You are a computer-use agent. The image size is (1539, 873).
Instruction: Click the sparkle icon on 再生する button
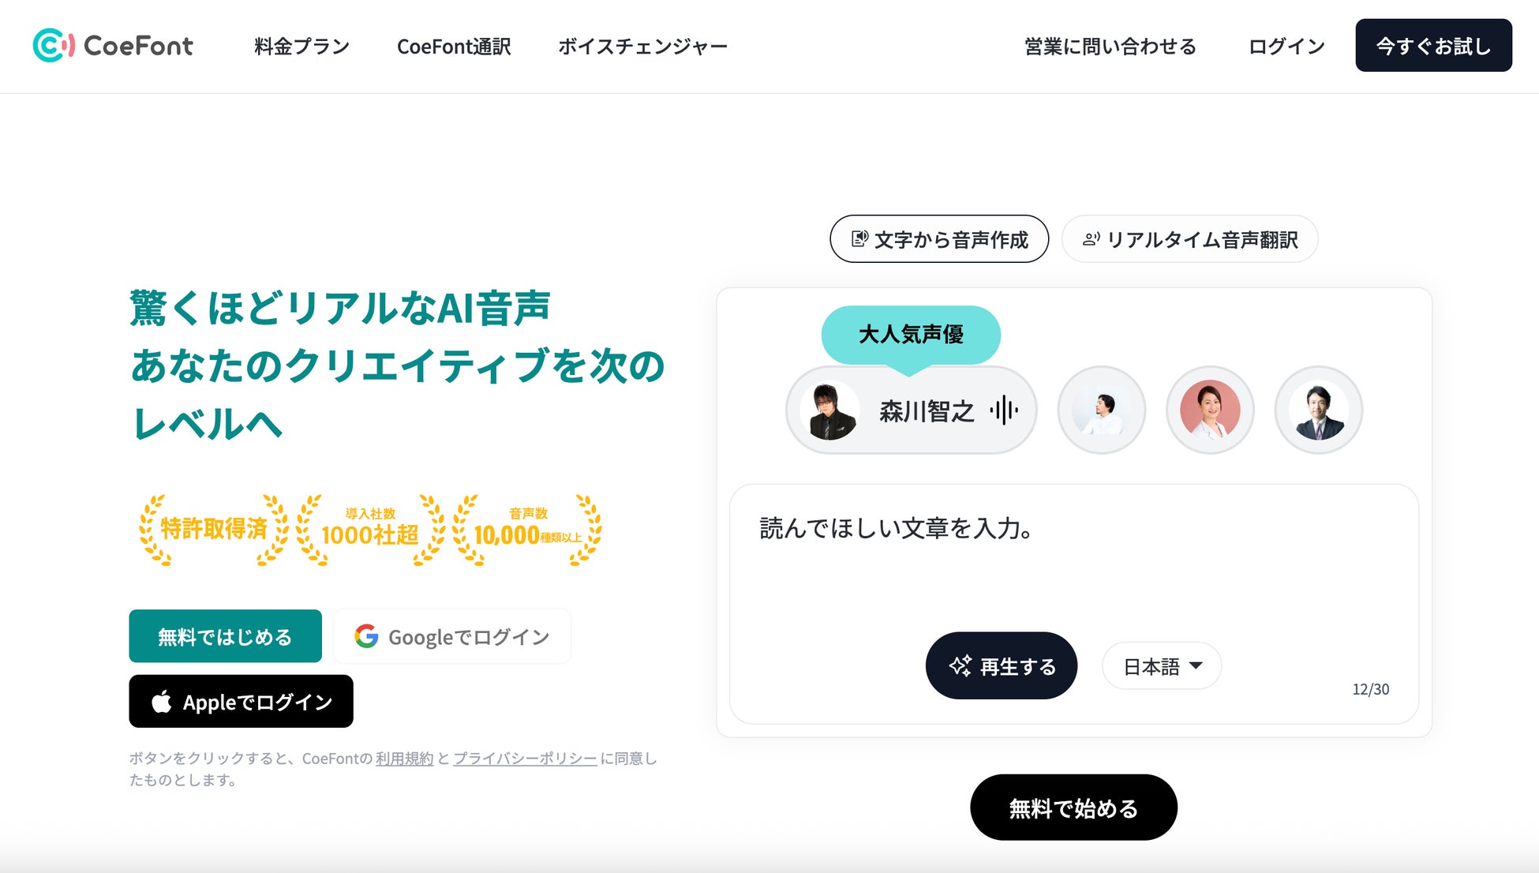tap(960, 665)
